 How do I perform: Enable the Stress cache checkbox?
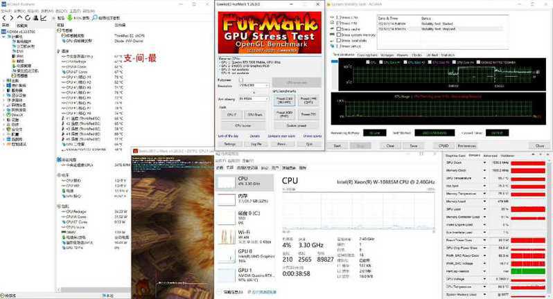pyautogui.click(x=338, y=29)
